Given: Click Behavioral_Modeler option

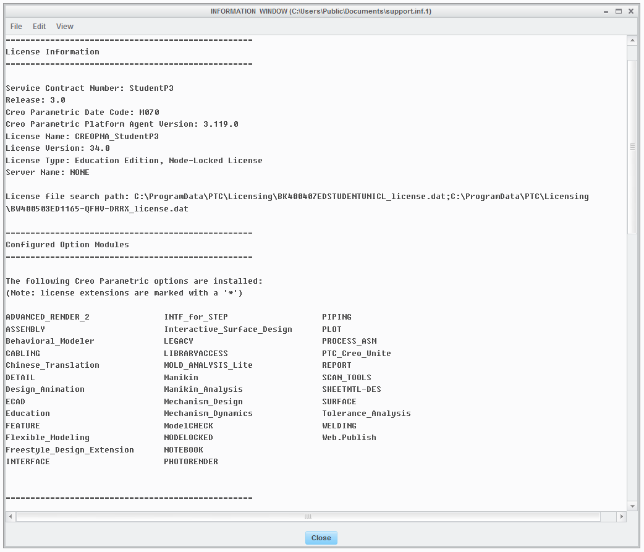Looking at the screenshot, I should pyautogui.click(x=49, y=341).
